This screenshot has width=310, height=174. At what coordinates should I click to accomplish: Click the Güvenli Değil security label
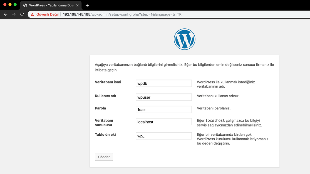[x=48, y=14]
